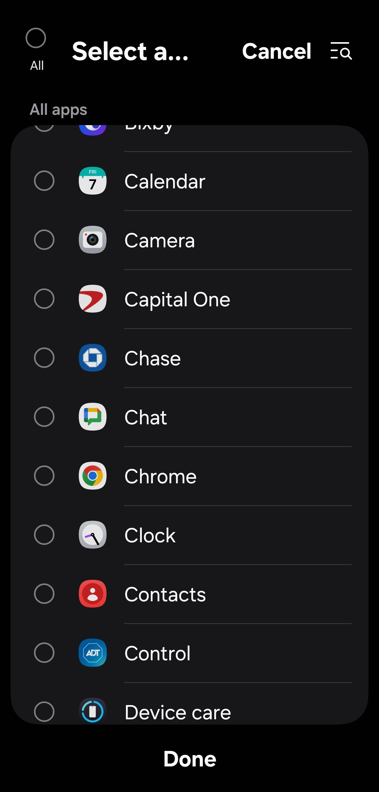Confirm selection with Done
Viewport: 379px width, 792px height.
[189, 759]
